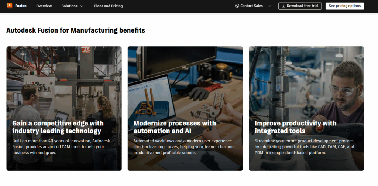Click the orange Fusion logo icon

click(x=10, y=6)
